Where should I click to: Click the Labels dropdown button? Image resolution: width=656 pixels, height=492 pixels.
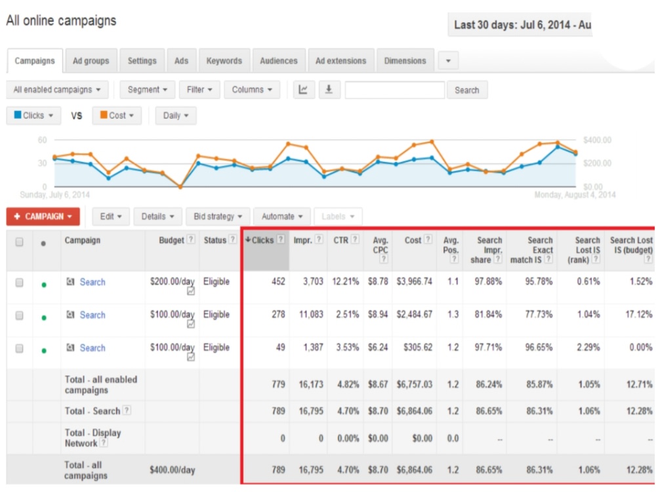pos(338,216)
